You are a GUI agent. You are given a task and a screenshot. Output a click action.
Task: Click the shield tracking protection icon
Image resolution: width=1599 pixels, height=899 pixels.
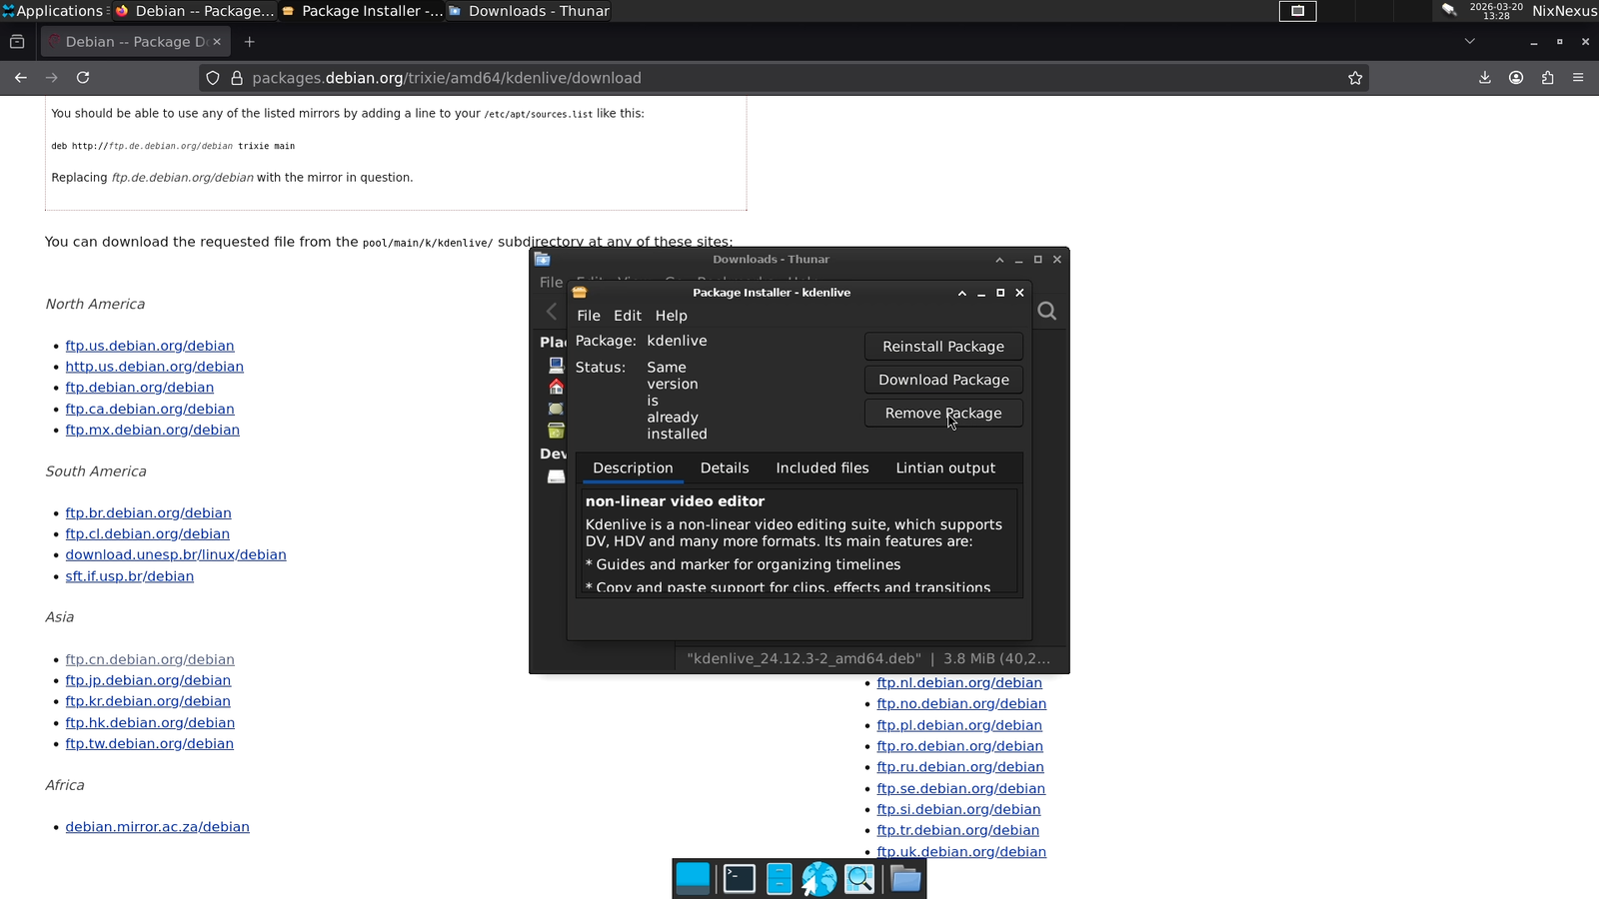[213, 78]
